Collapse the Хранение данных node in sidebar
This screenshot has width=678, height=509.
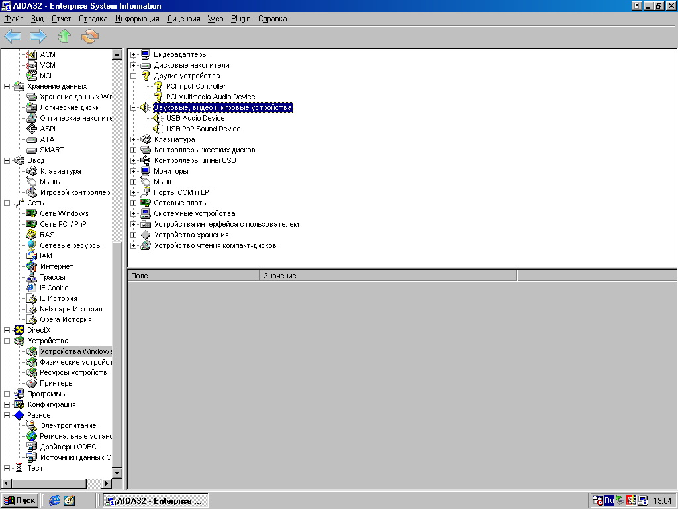click(x=7, y=87)
